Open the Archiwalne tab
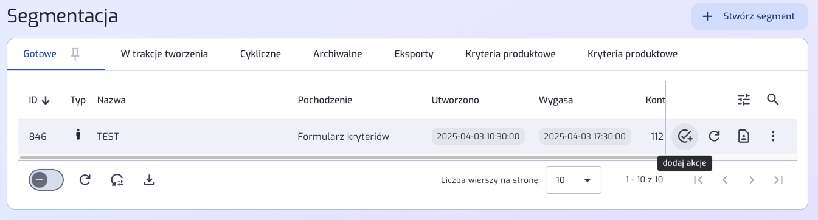Image resolution: width=818 pixels, height=220 pixels. coord(338,54)
